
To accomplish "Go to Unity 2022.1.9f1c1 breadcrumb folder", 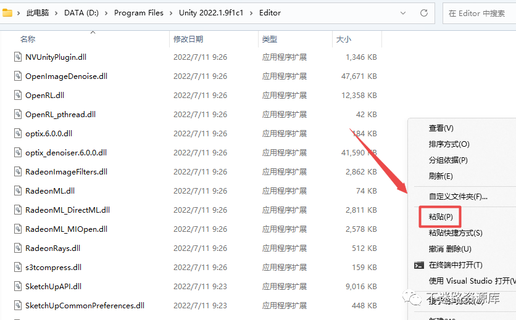I will (211, 13).
